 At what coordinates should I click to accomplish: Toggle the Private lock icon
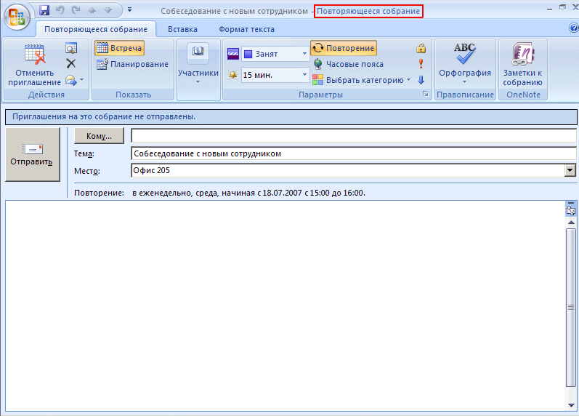coord(421,48)
